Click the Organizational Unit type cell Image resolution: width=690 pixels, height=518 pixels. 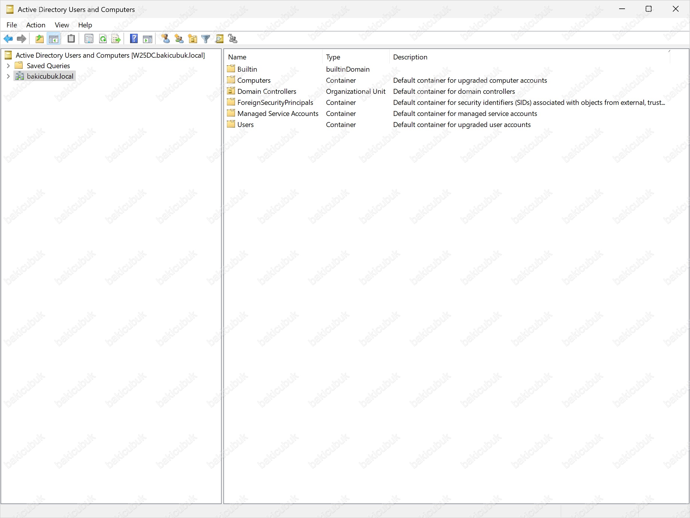click(x=355, y=91)
